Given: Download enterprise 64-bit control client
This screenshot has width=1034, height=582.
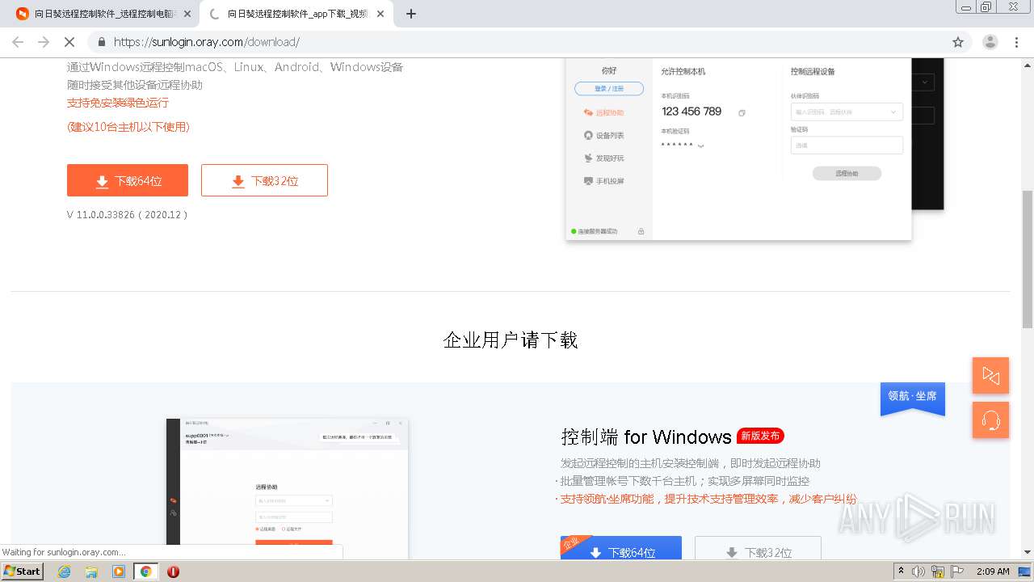Looking at the screenshot, I should 620,548.
